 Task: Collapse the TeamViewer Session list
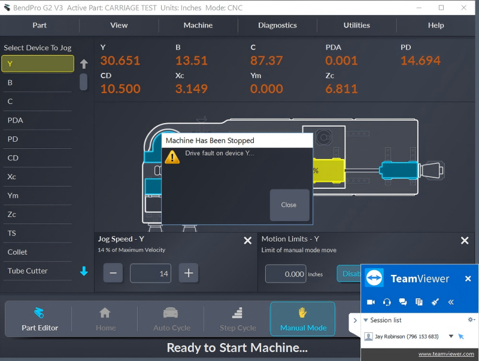point(366,320)
